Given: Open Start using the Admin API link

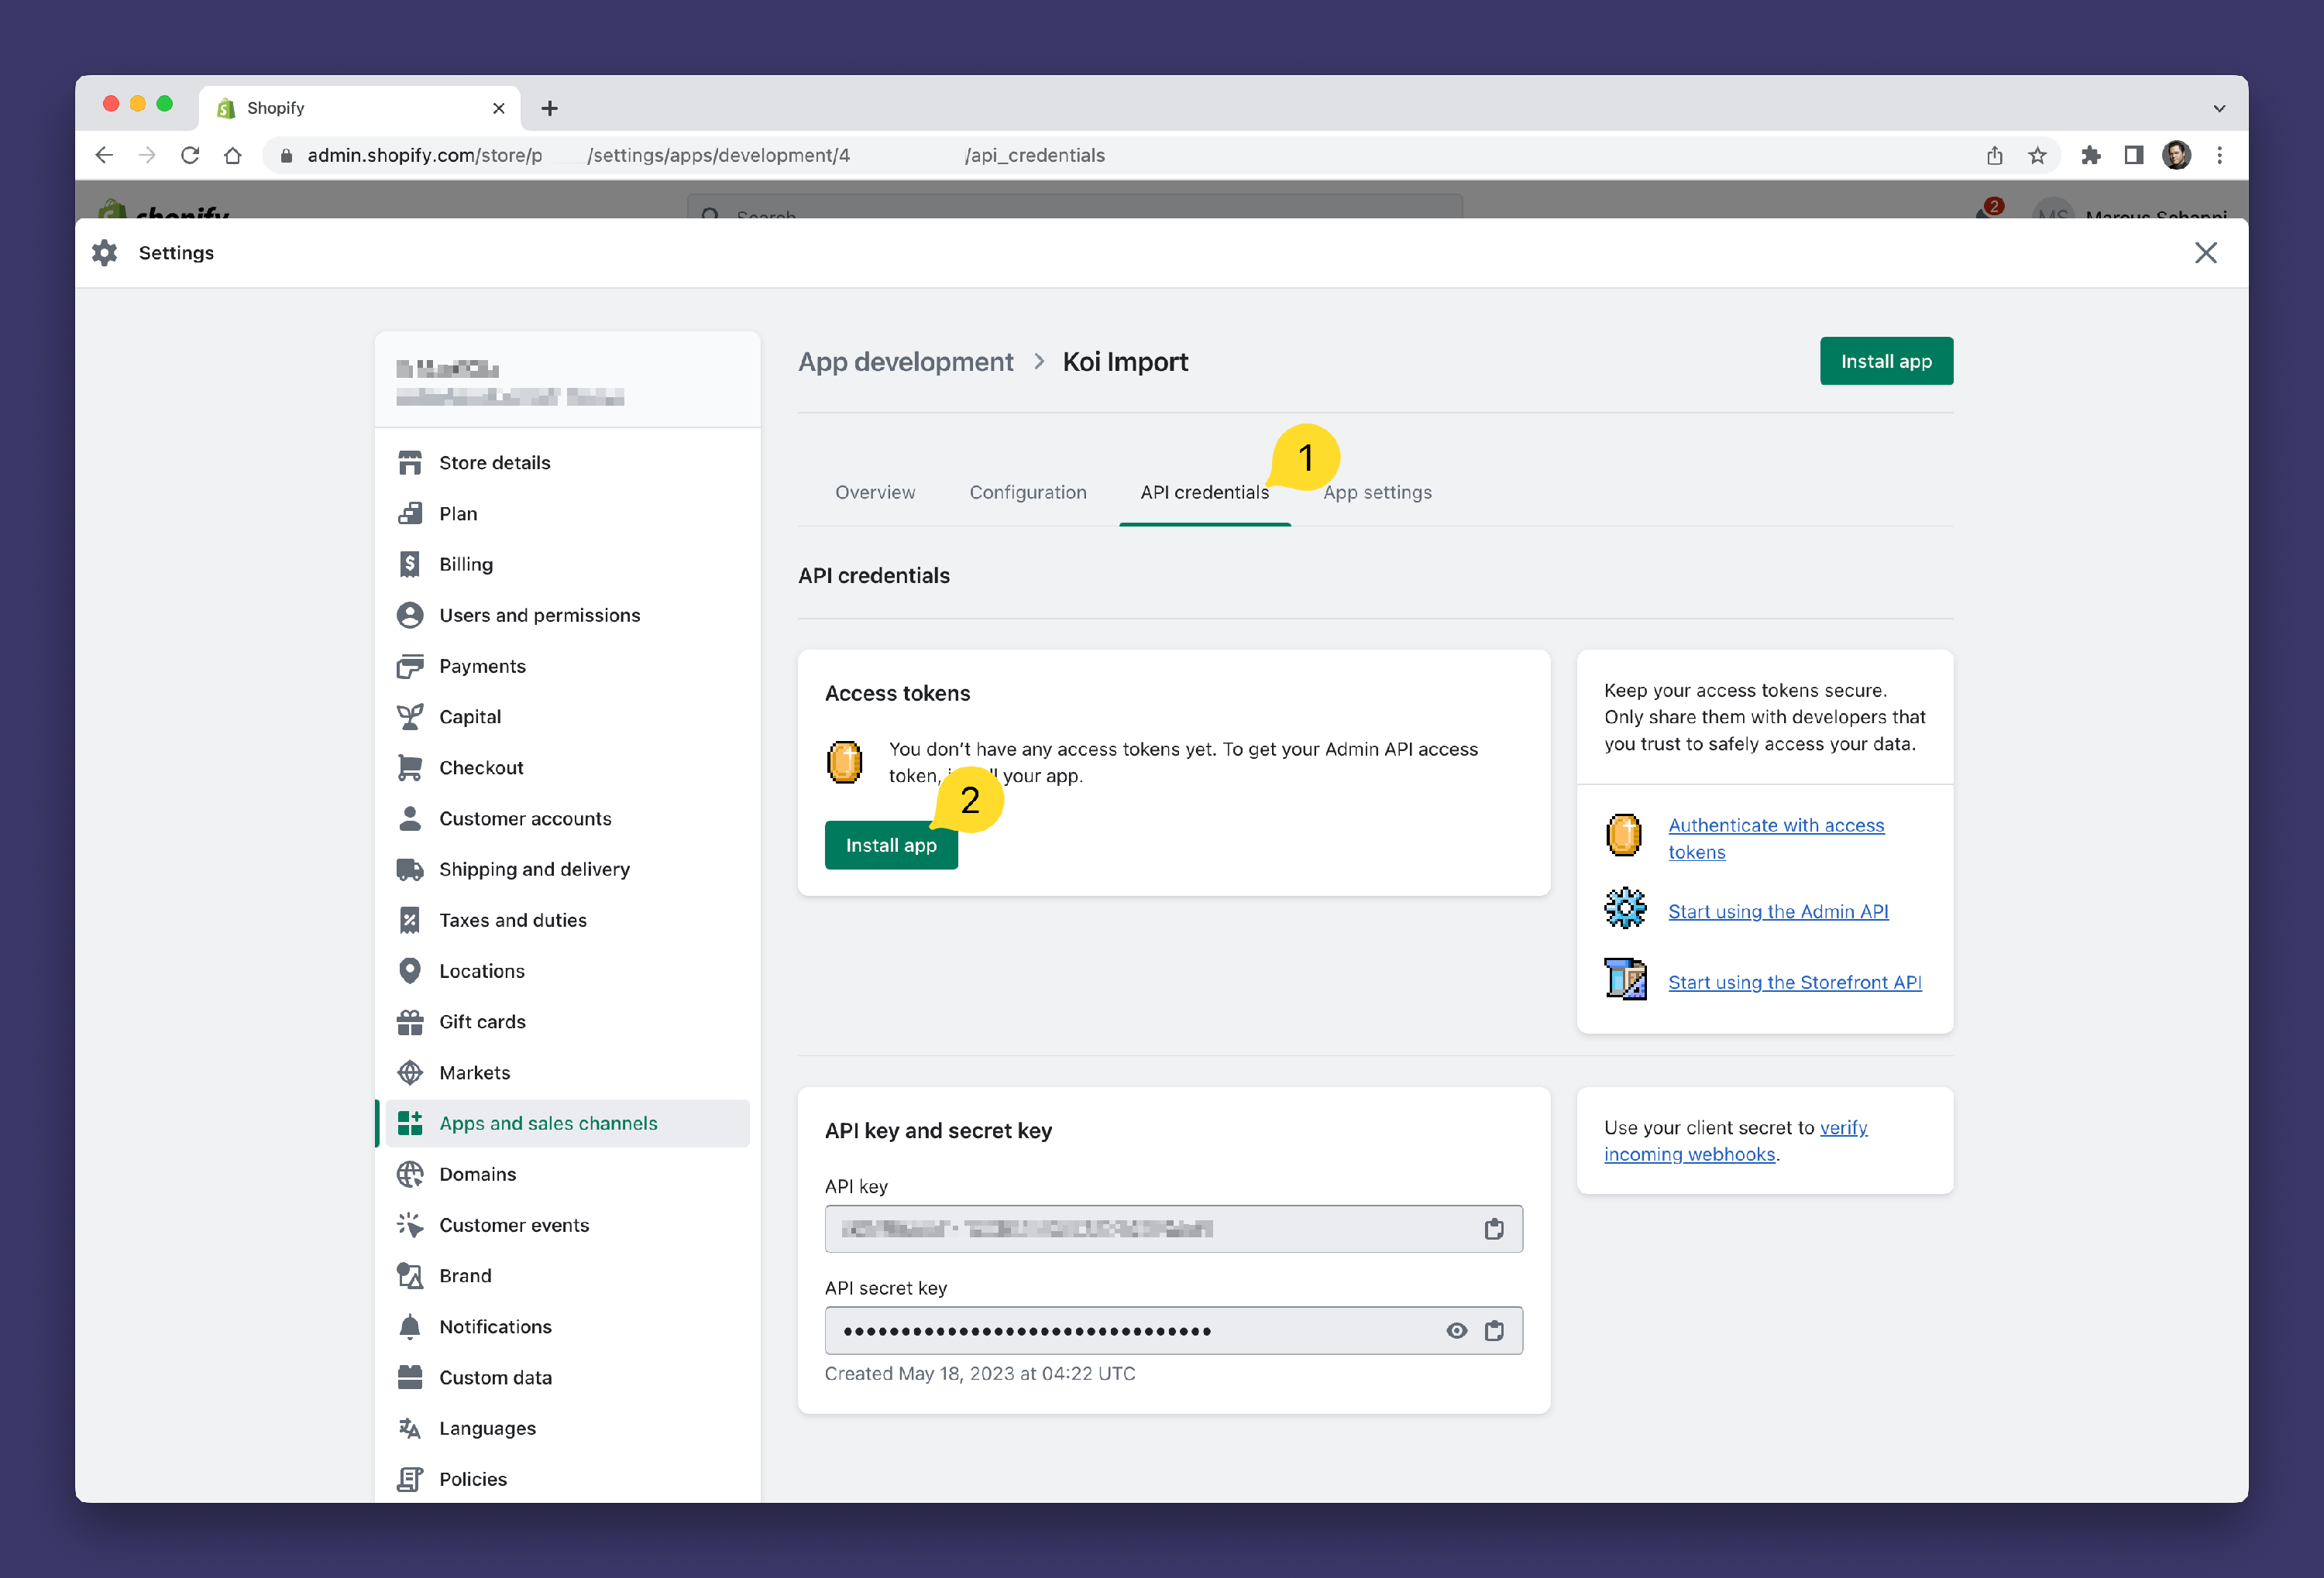Looking at the screenshot, I should coord(1777,911).
